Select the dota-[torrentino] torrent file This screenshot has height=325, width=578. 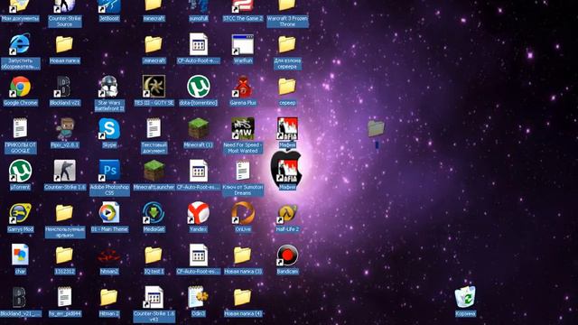199,87
